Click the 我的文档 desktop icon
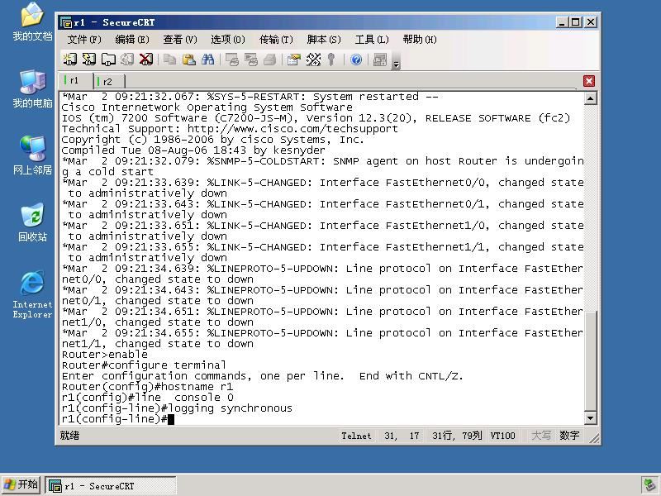The image size is (661, 496). tap(32, 22)
